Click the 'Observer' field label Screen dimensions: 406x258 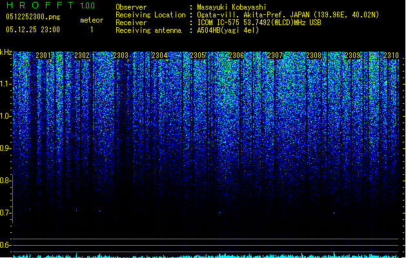(x=131, y=7)
